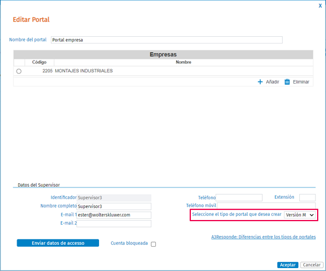
Task: Click the empty E-mail 2 field
Action: point(114,224)
